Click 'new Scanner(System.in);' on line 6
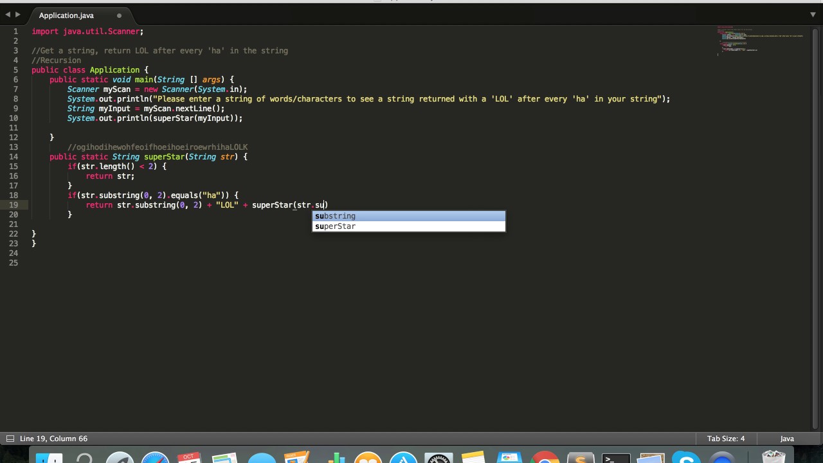The height and width of the screenshot is (463, 823). point(195,89)
